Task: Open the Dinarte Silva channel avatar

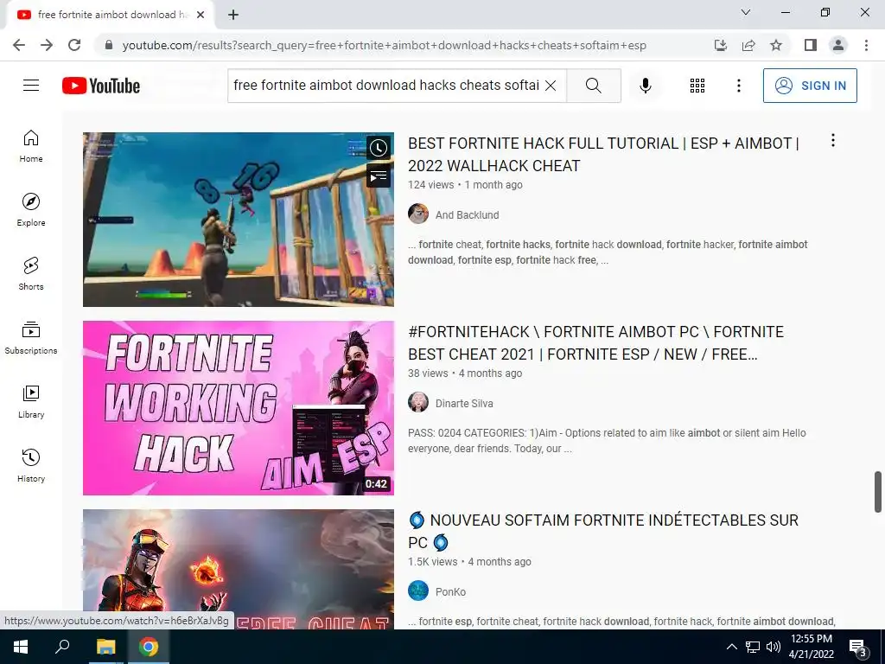Action: click(x=418, y=403)
